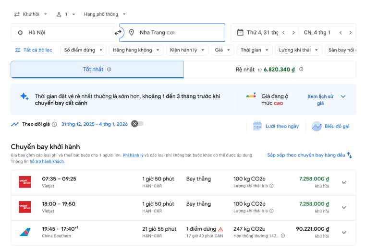Click previous day arrow for departure date
Image resolution: width=378 pixels, height=248 pixels.
(x=283, y=33)
